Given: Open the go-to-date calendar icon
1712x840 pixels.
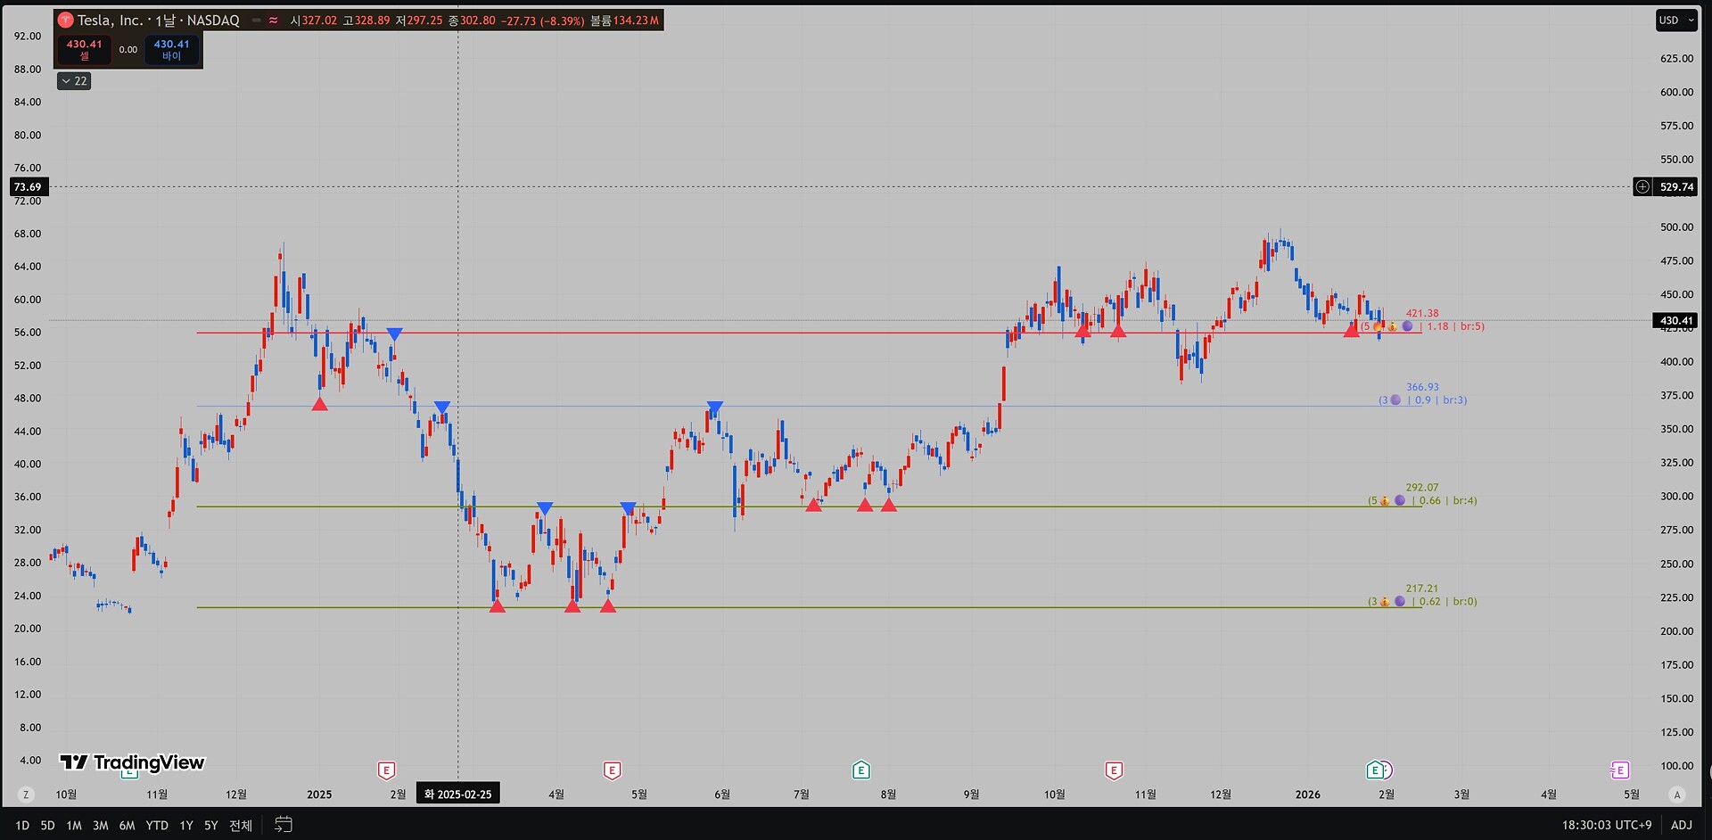Looking at the screenshot, I should click(x=284, y=825).
